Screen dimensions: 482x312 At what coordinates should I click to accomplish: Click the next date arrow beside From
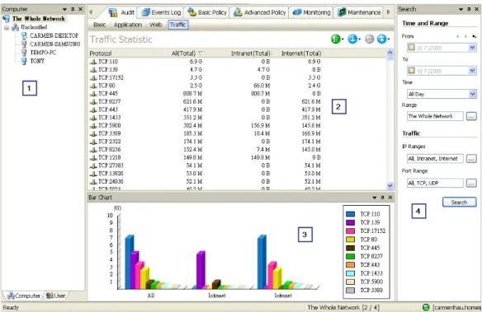tap(465, 36)
